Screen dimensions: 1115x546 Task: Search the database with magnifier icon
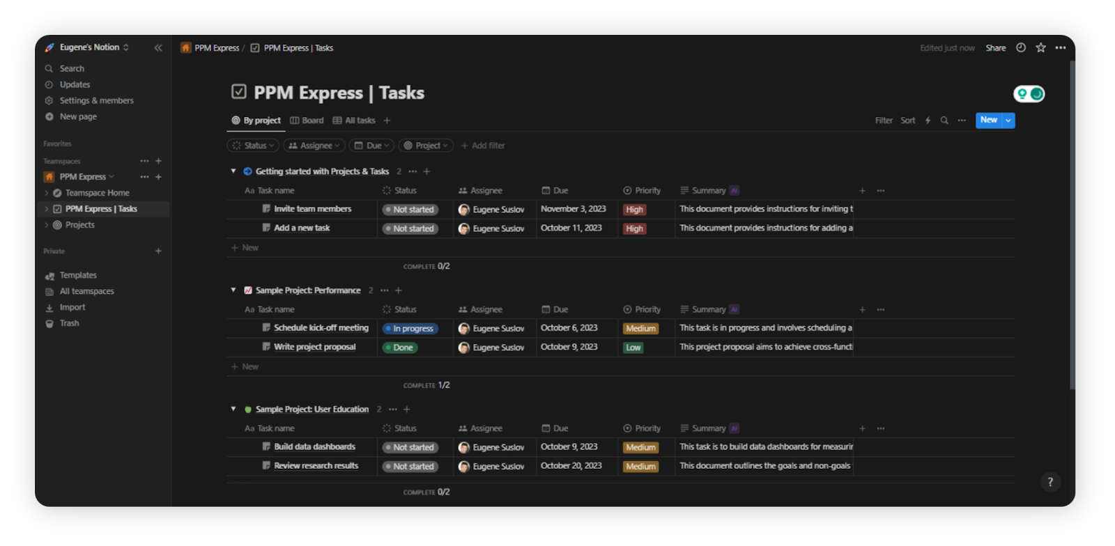[x=944, y=120]
